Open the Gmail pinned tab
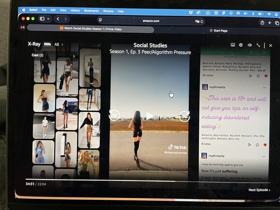 point(23,28)
